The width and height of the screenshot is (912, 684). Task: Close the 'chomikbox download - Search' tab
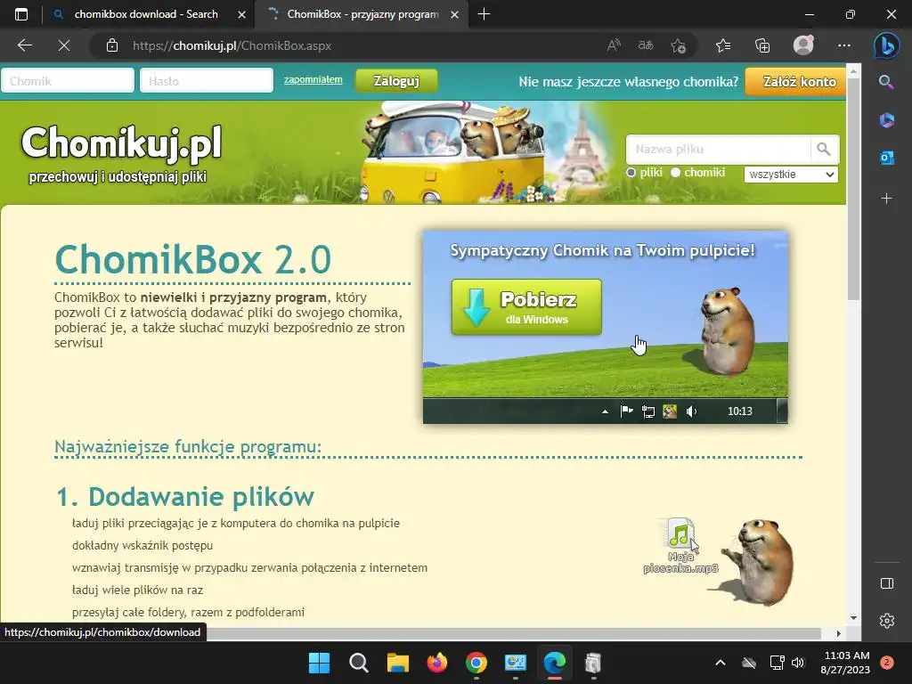coord(241,14)
